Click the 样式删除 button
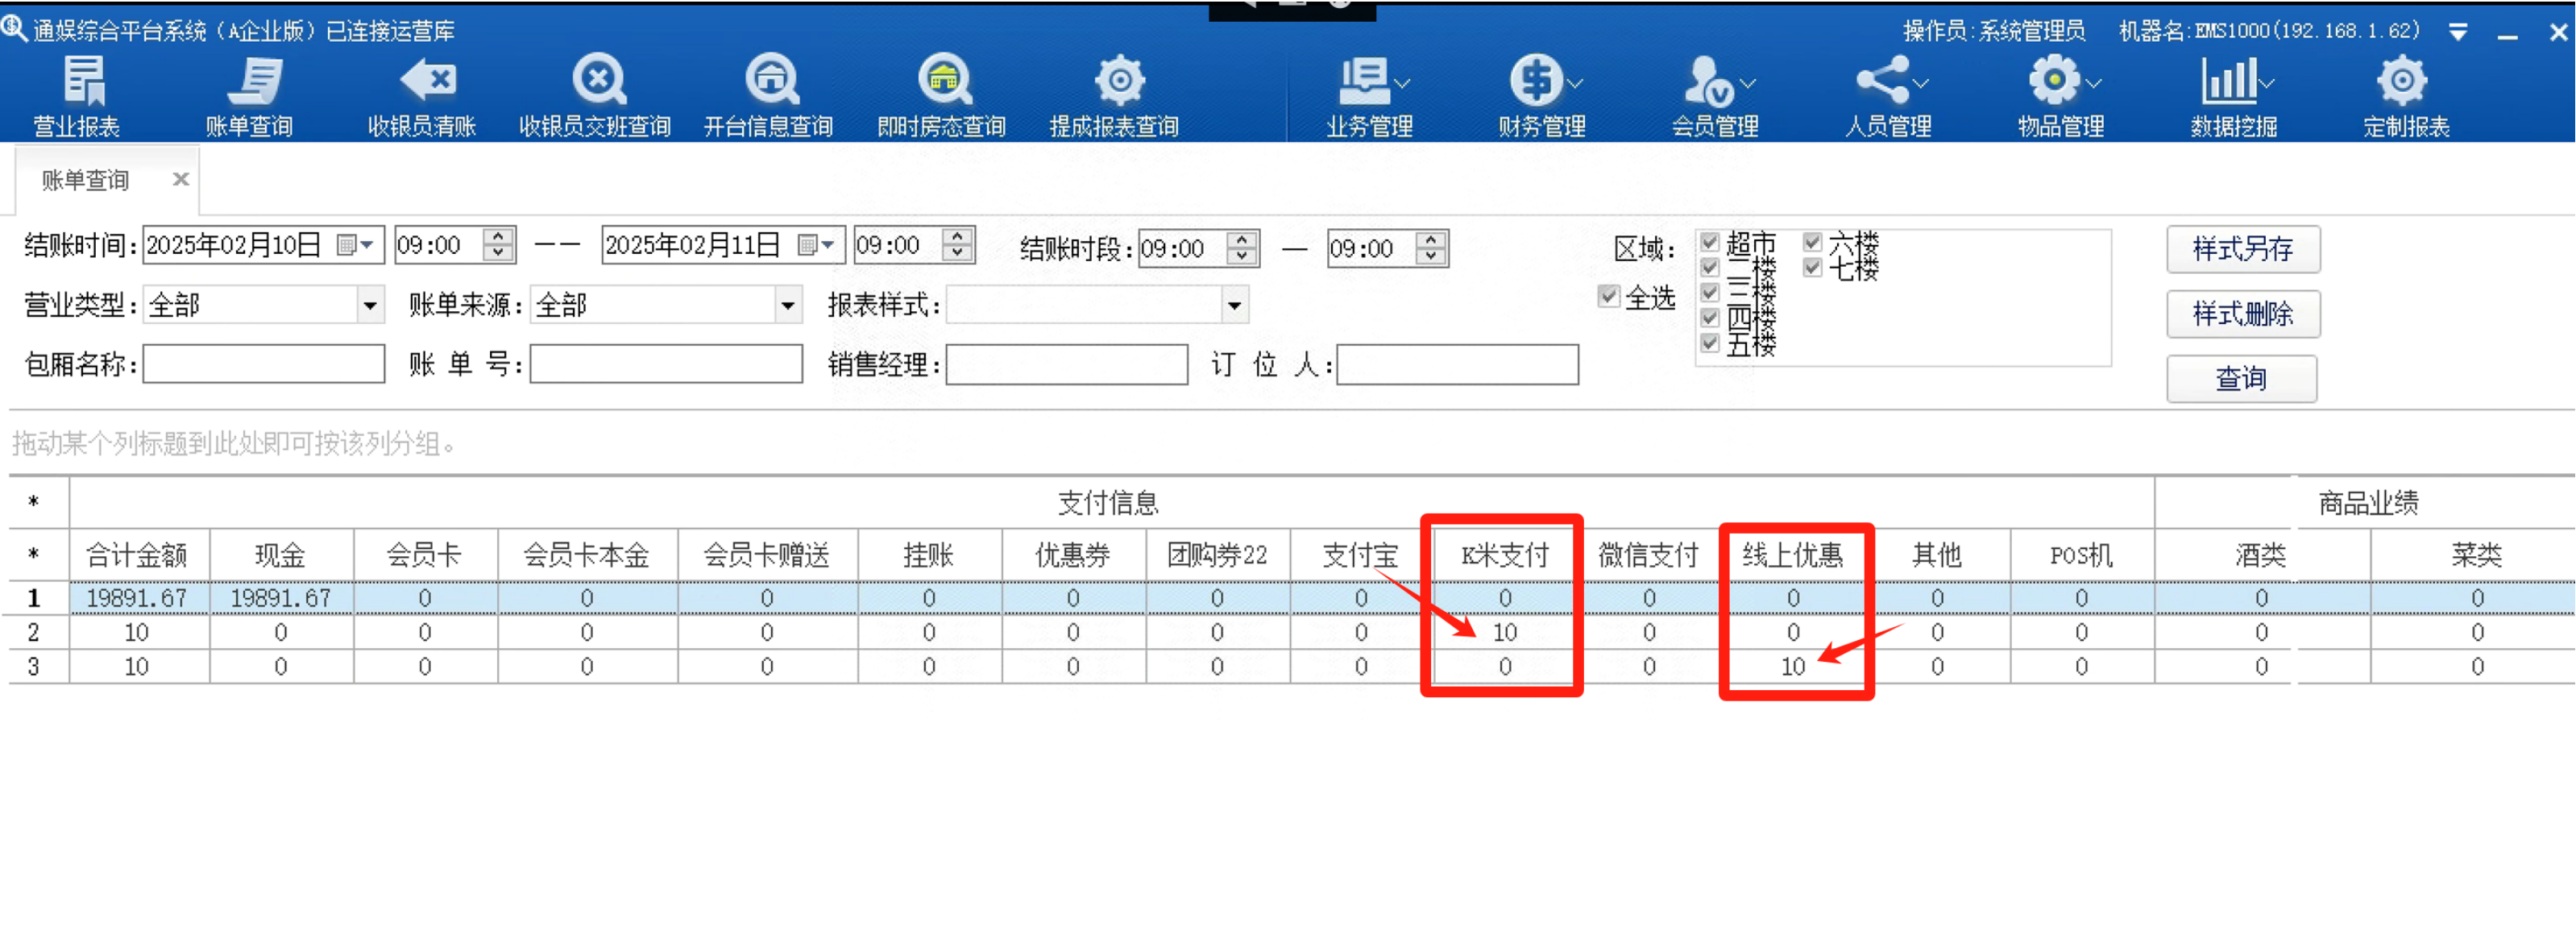 click(x=2243, y=314)
